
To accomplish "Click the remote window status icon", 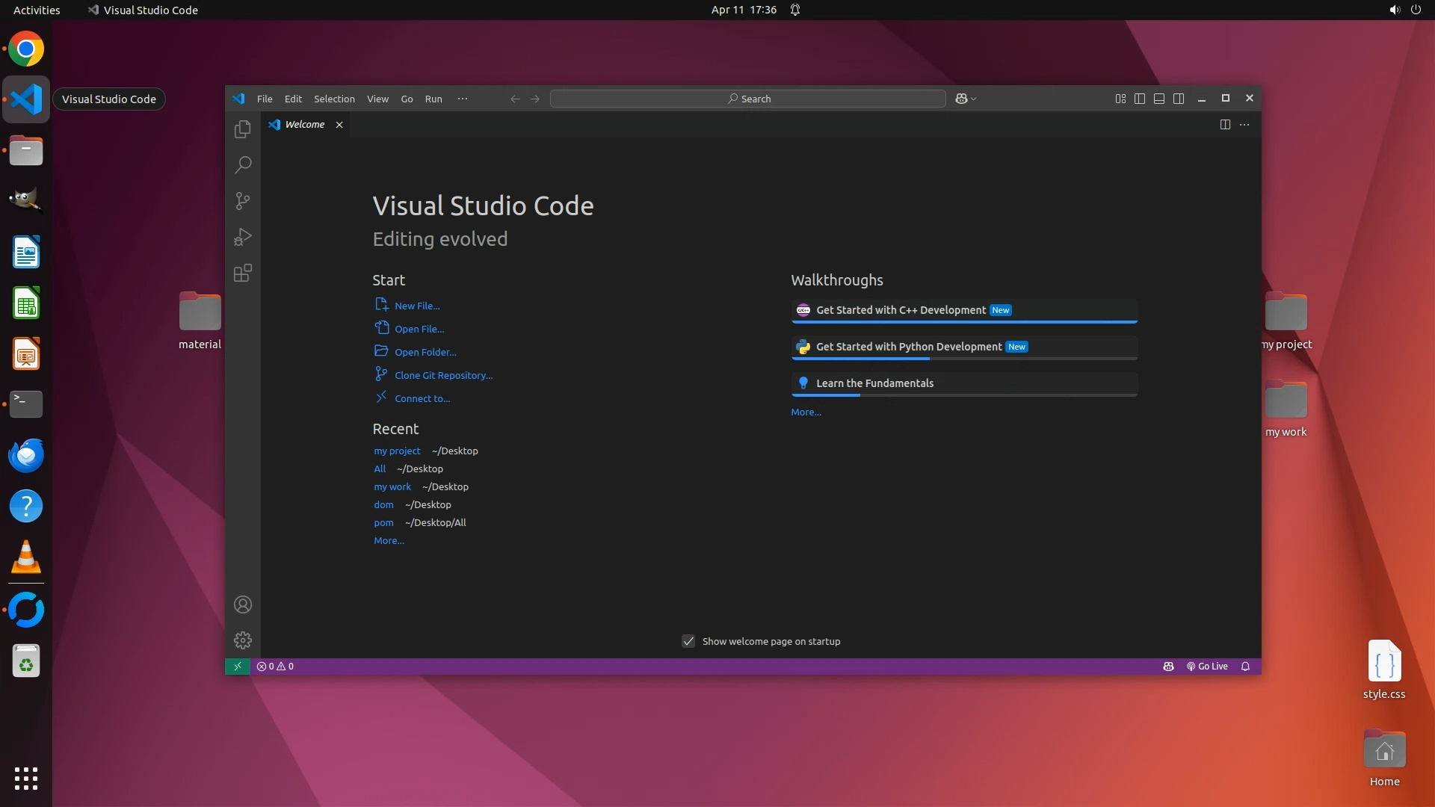I will 237,667.
